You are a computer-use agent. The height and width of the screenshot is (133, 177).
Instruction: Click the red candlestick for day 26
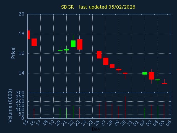point(99,55)
